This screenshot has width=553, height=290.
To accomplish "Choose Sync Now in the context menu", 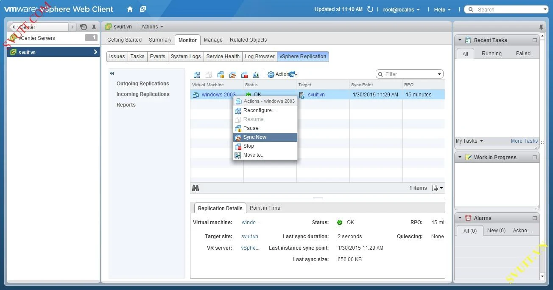I will [265, 137].
